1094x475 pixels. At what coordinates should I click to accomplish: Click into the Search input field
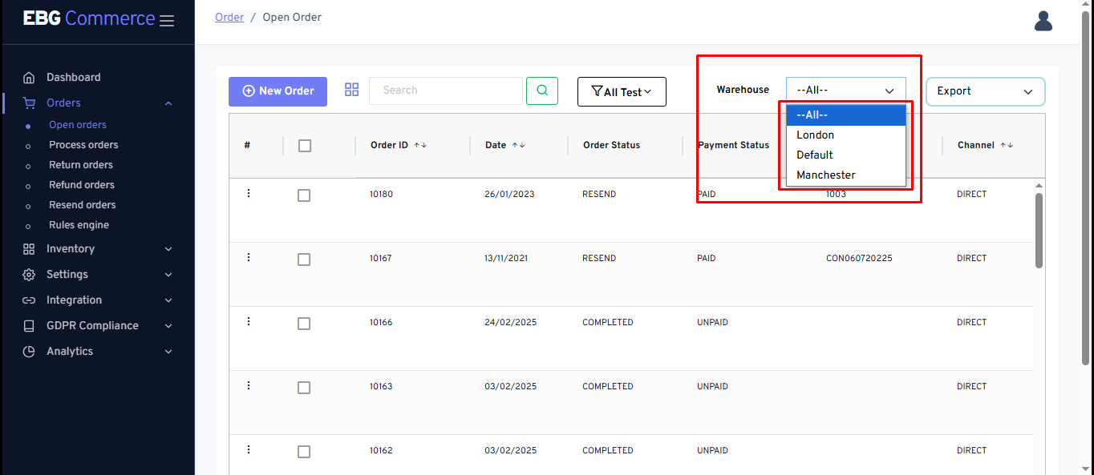coord(445,91)
